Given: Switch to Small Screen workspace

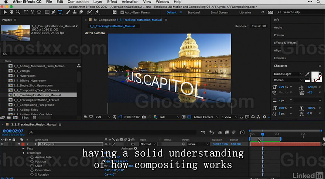Looking at the screenshot, I should tap(219, 13).
